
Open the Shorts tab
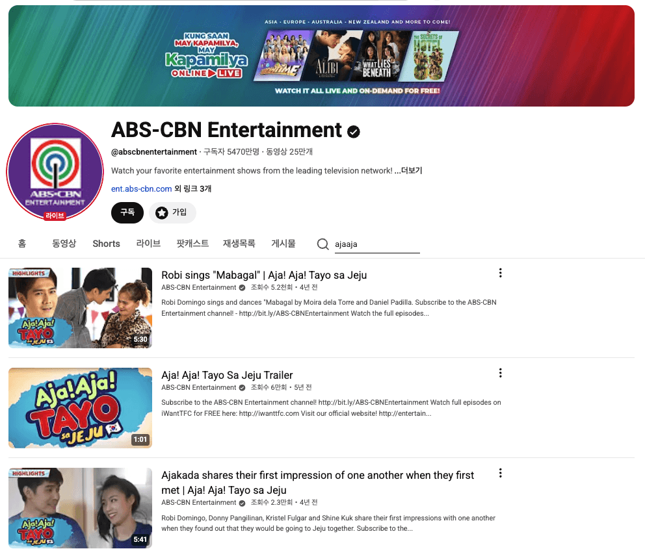point(106,244)
